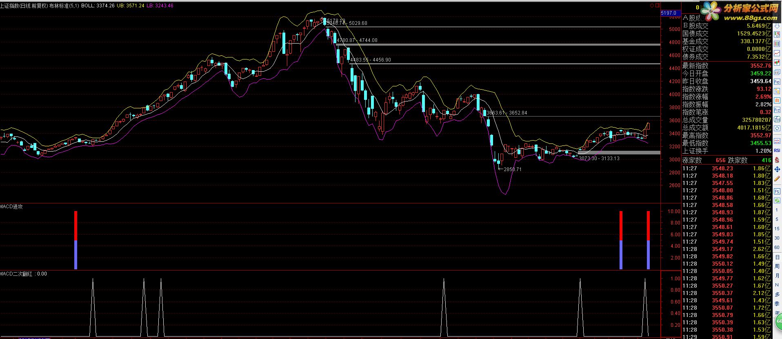Select the 5048.74 - 5029.68 gap line label
This screenshot has height=339, width=782.
click(347, 23)
